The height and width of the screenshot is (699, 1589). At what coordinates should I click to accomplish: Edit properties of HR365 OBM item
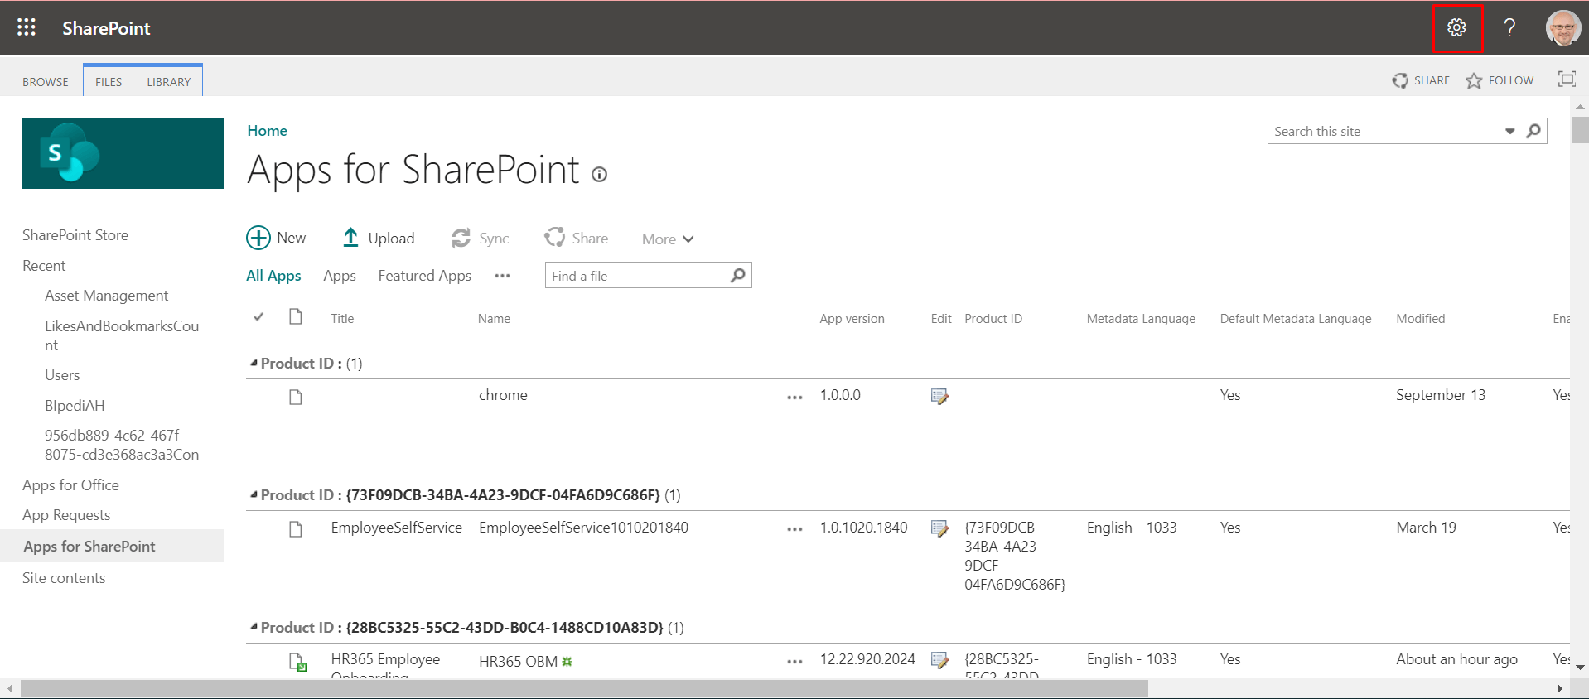pyautogui.click(x=939, y=660)
